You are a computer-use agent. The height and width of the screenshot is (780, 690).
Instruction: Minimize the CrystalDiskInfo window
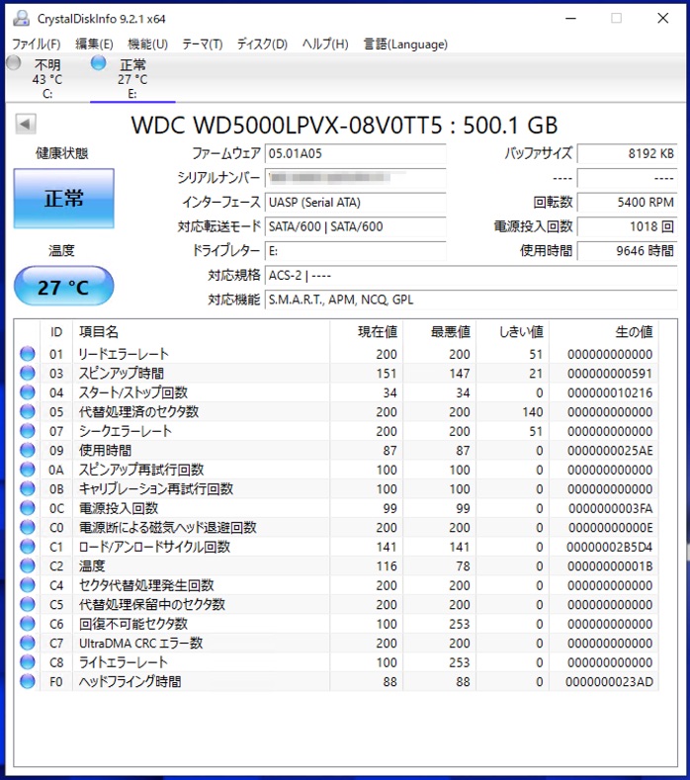(570, 19)
